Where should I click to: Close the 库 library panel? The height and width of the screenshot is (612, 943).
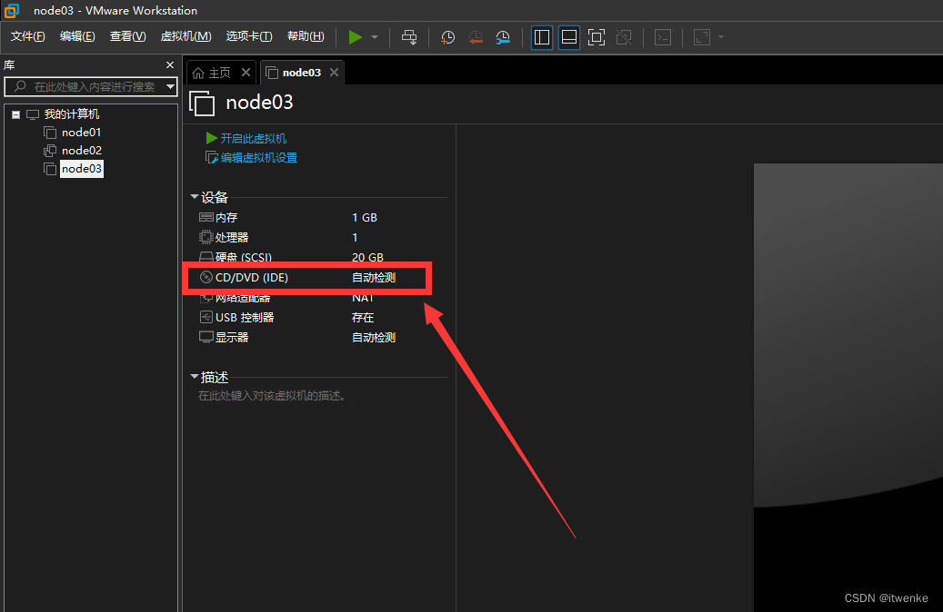tap(170, 64)
